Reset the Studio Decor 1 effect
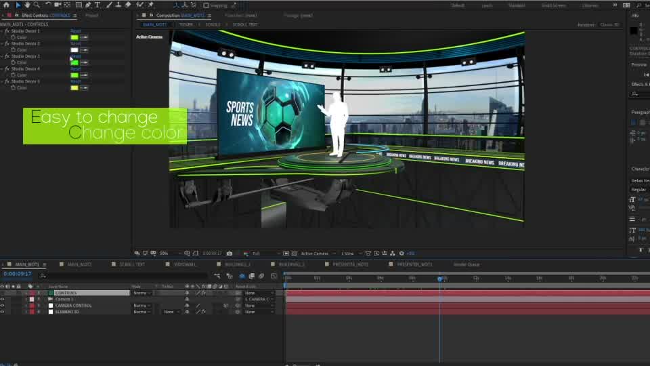Screen dimensions: 650x366 (x=75, y=31)
